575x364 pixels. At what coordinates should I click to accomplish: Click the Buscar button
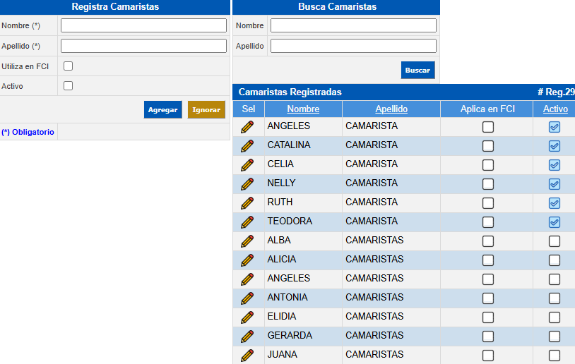[x=417, y=71]
